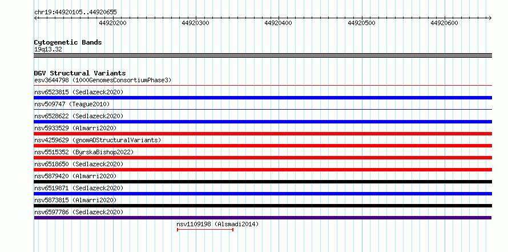Click variant label nsv5873815 (Almarri2020)
Viewport: 508px width, 252px height.
75,200
